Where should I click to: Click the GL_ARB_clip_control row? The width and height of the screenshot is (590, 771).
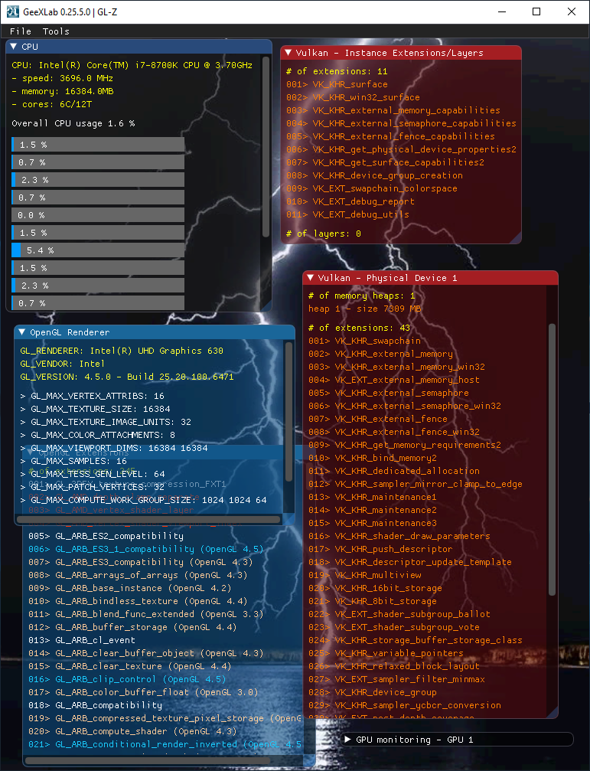pos(127,679)
